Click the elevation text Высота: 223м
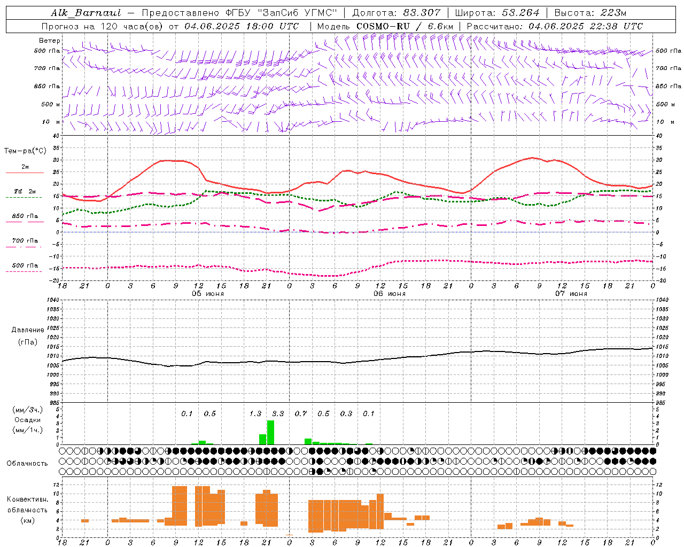This screenshot has width=684, height=547. pyautogui.click(x=590, y=13)
